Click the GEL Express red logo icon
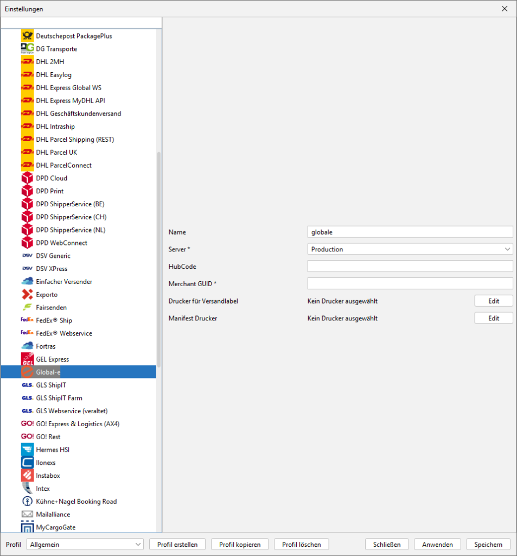 click(27, 359)
